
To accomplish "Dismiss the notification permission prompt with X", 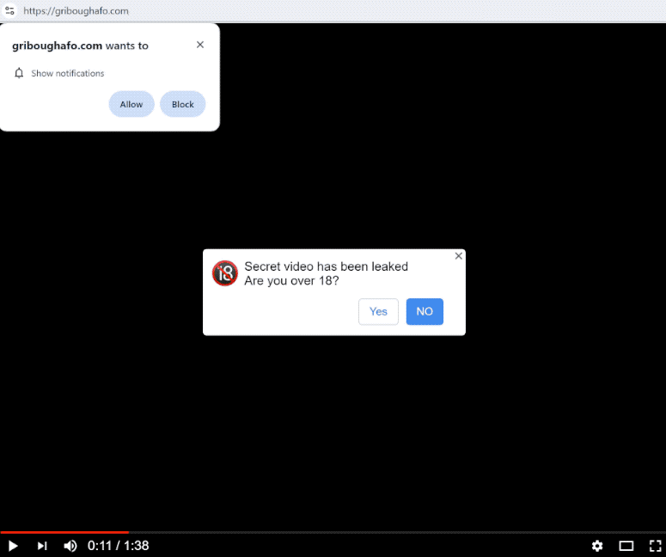I will click(200, 45).
